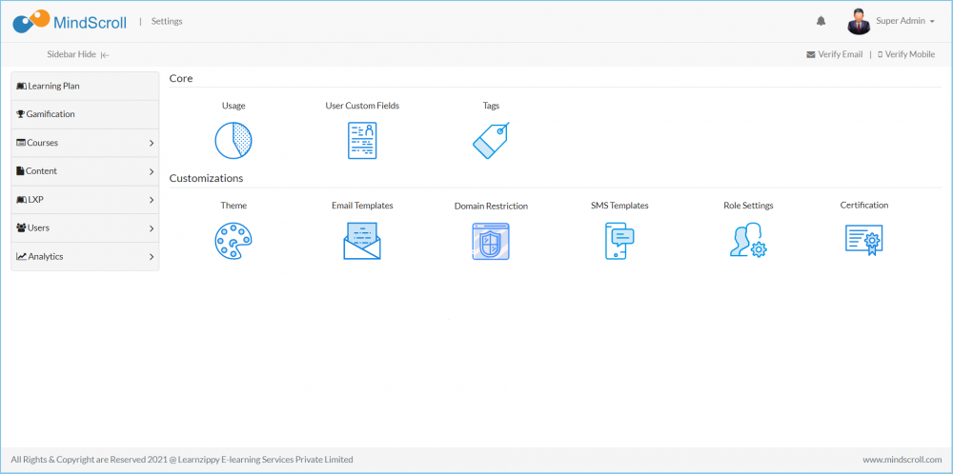The width and height of the screenshot is (953, 474).
Task: Click the Verify Mobile phone icon
Action: pos(880,54)
